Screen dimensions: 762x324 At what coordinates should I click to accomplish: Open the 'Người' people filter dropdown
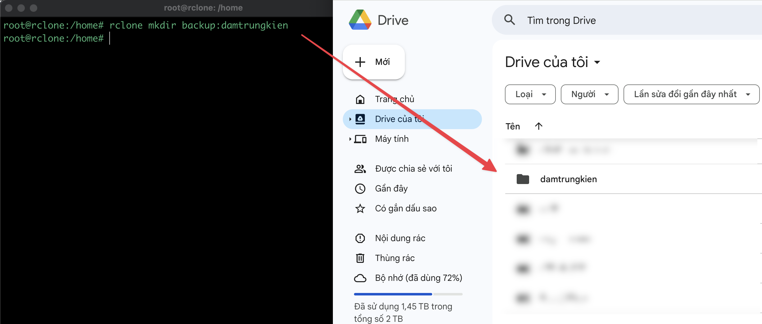click(589, 94)
